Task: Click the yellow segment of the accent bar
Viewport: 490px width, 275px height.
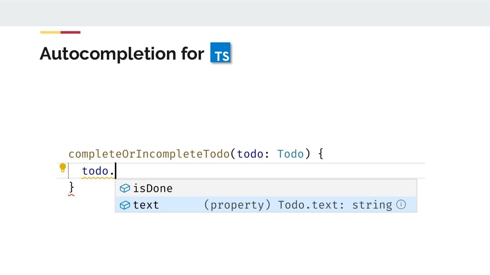Action: click(50, 32)
